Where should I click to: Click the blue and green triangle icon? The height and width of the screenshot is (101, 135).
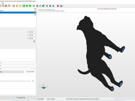37,6
